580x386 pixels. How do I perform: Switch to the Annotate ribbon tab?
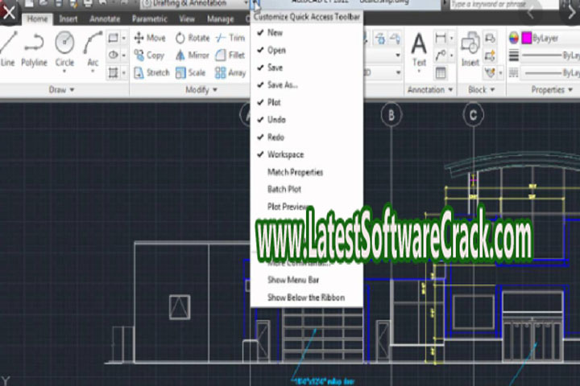click(x=105, y=18)
